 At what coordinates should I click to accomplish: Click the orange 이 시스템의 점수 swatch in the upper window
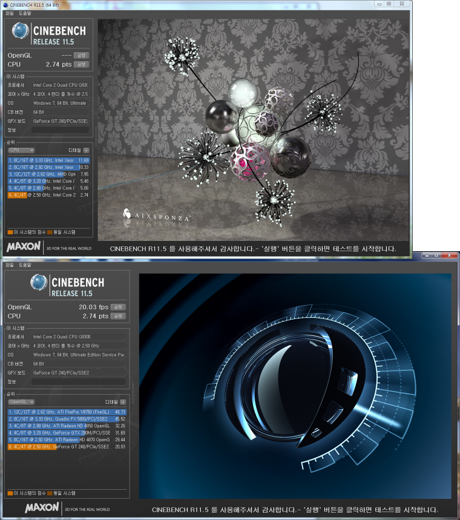click(x=10, y=232)
